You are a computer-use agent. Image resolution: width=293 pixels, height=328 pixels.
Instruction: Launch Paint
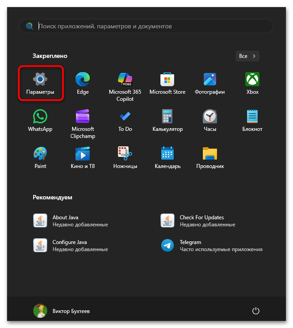click(x=40, y=158)
